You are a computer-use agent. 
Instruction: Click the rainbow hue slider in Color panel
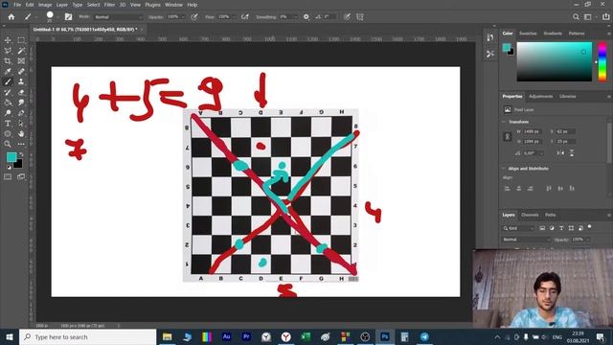(602, 61)
